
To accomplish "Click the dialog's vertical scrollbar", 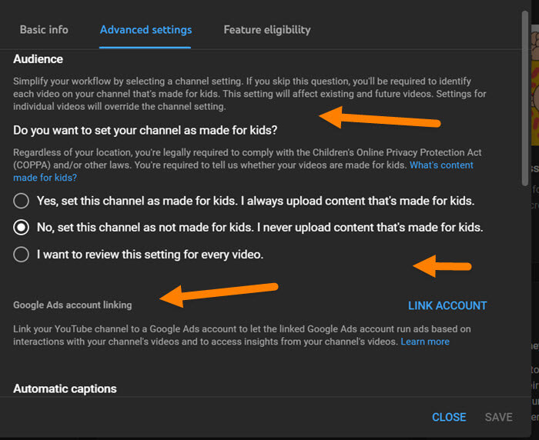I will tap(524, 98).
